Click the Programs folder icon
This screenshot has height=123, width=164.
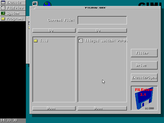click(3, 19)
